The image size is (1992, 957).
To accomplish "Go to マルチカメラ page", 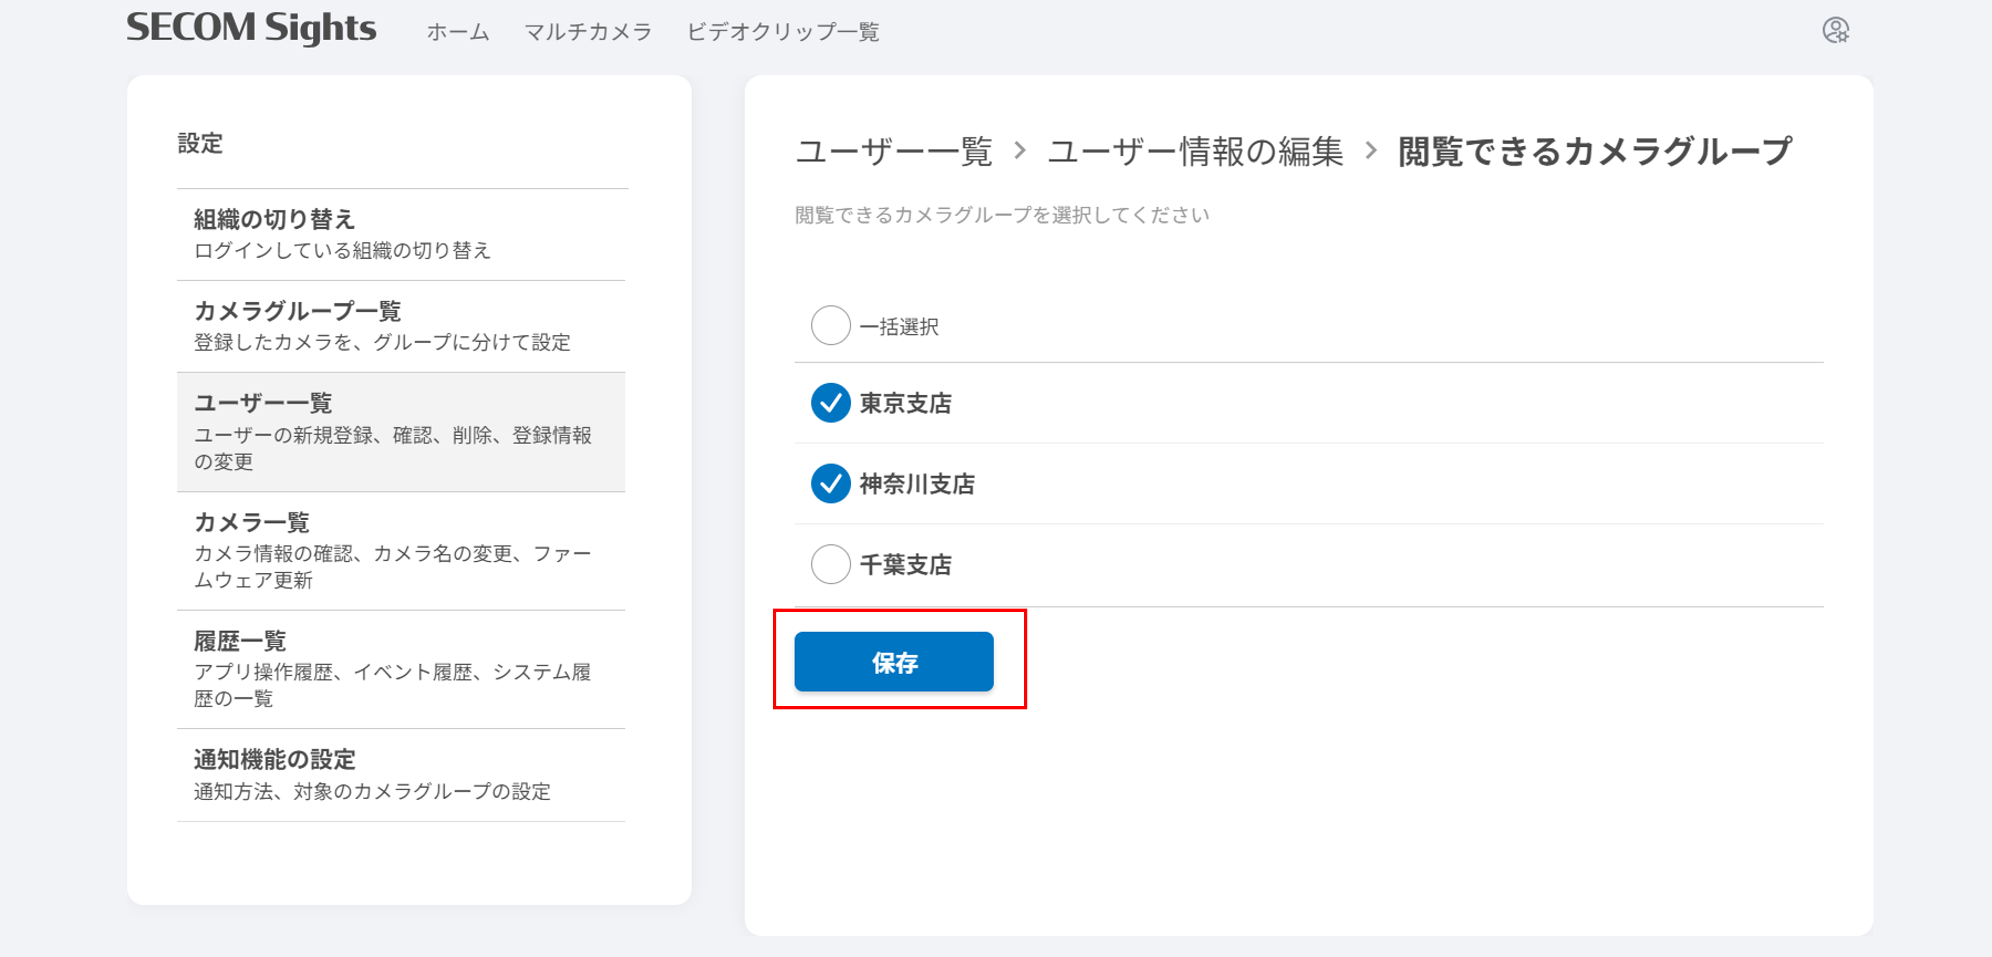I will tap(588, 32).
